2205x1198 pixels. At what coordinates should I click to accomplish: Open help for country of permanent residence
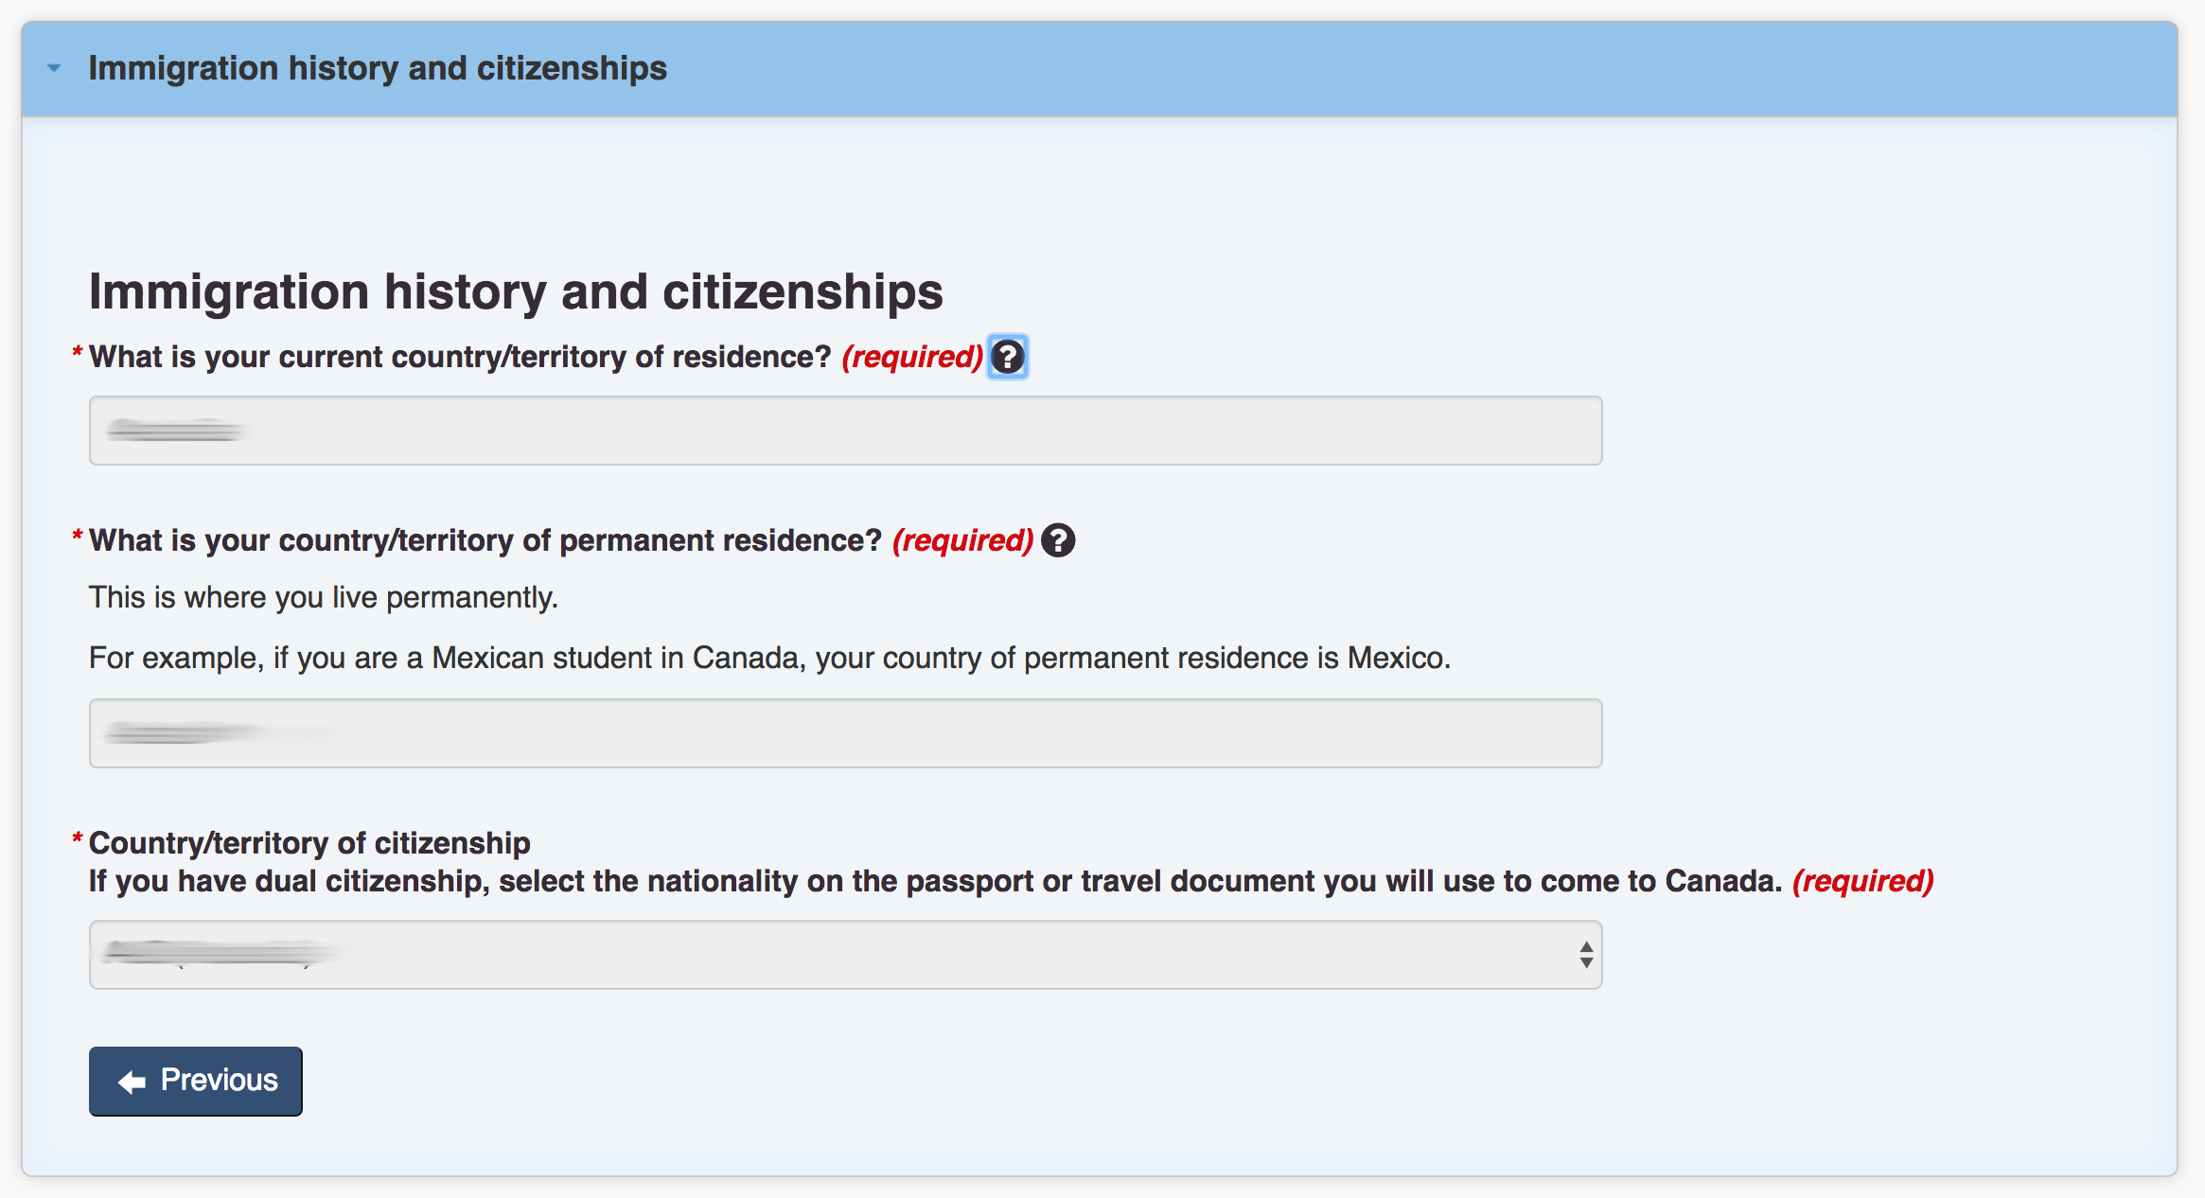pyautogui.click(x=1058, y=540)
